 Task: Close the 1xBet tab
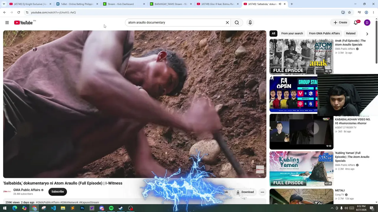97,4
